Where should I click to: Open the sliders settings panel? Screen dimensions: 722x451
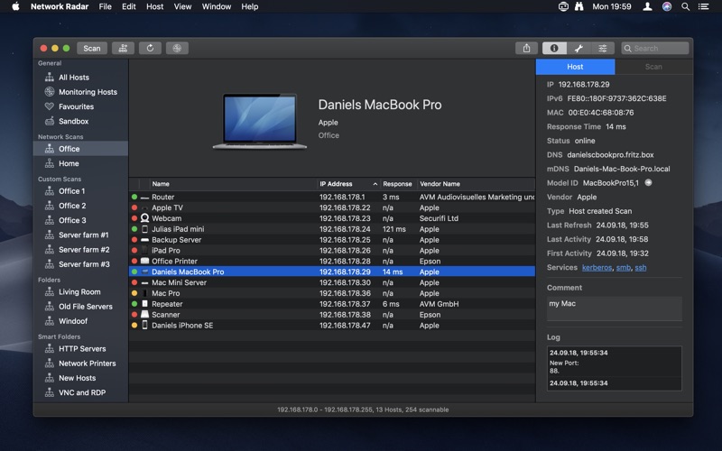[603, 48]
